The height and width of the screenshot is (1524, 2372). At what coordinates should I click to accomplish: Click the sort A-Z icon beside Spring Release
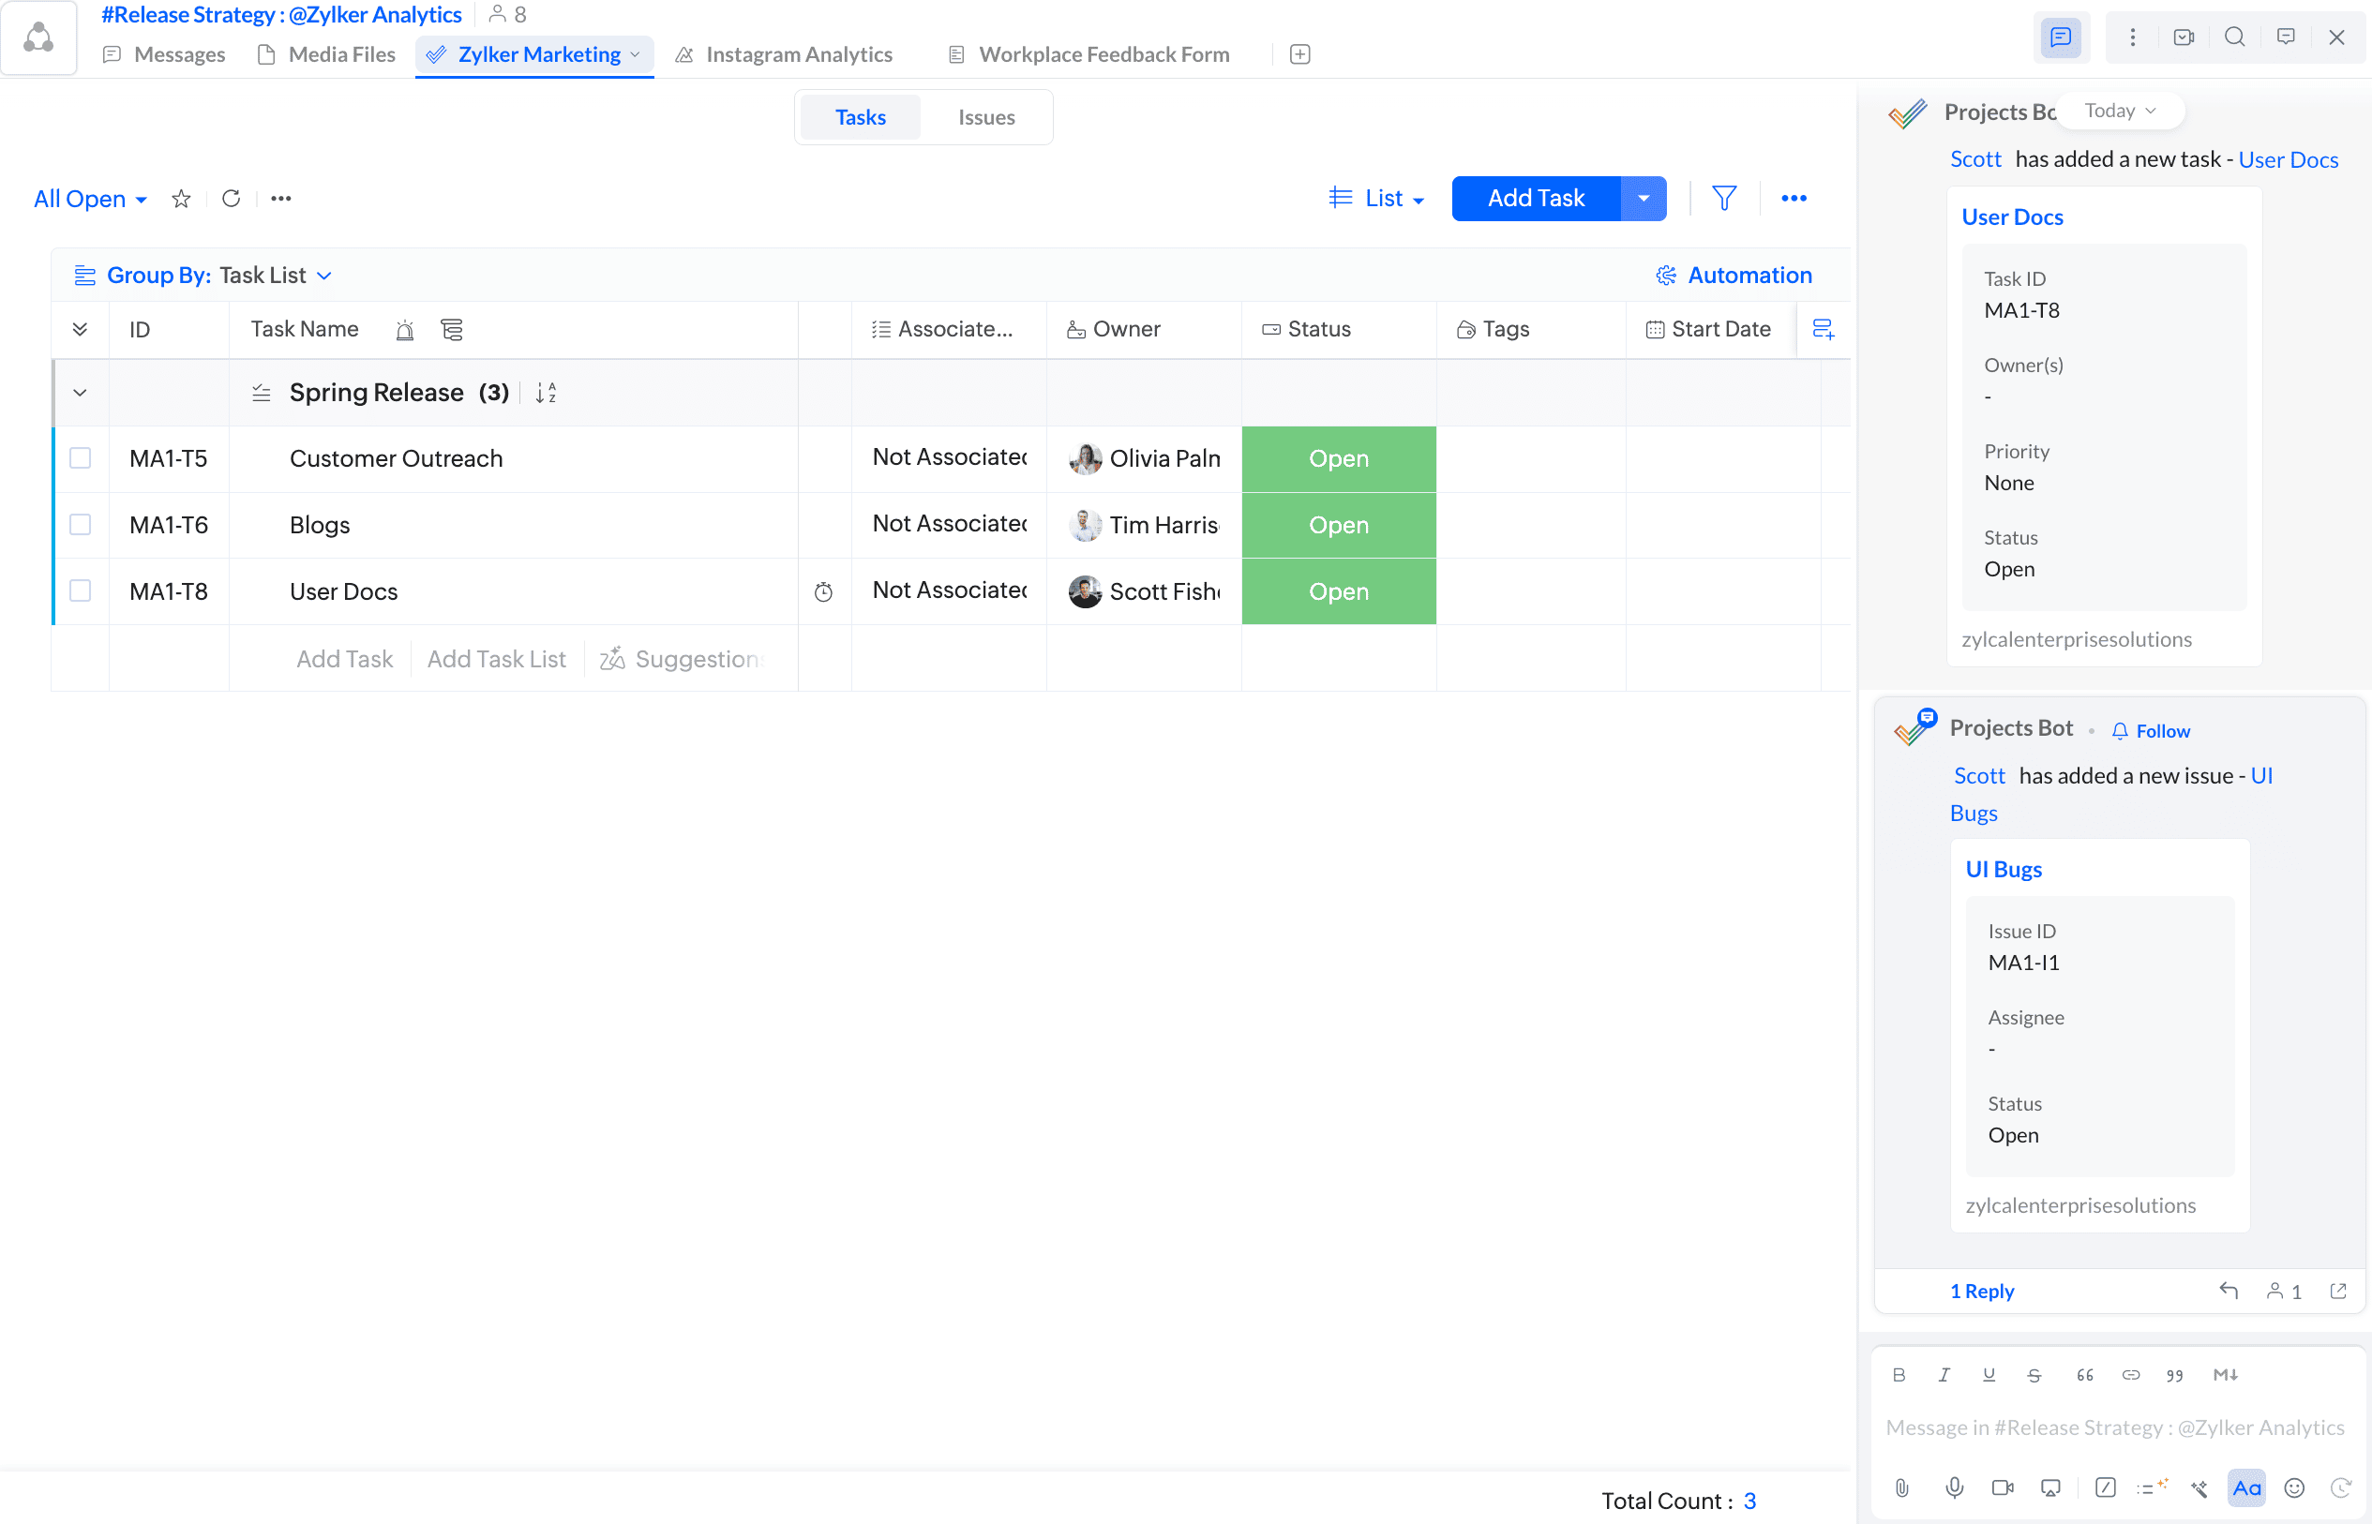tap(546, 393)
